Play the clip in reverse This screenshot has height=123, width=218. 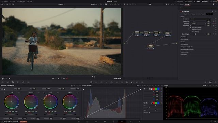coord(56,79)
